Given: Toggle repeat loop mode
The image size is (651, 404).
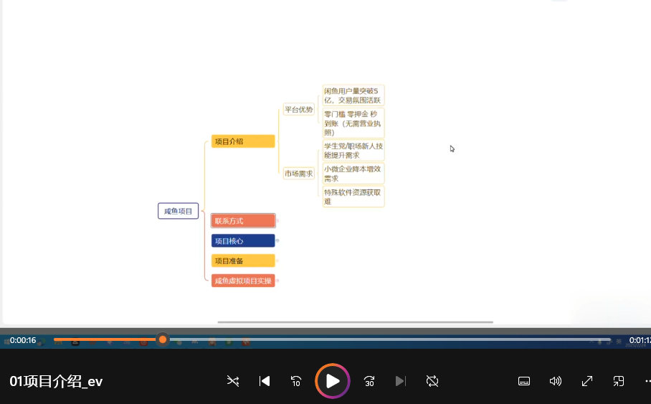Looking at the screenshot, I should tap(432, 381).
